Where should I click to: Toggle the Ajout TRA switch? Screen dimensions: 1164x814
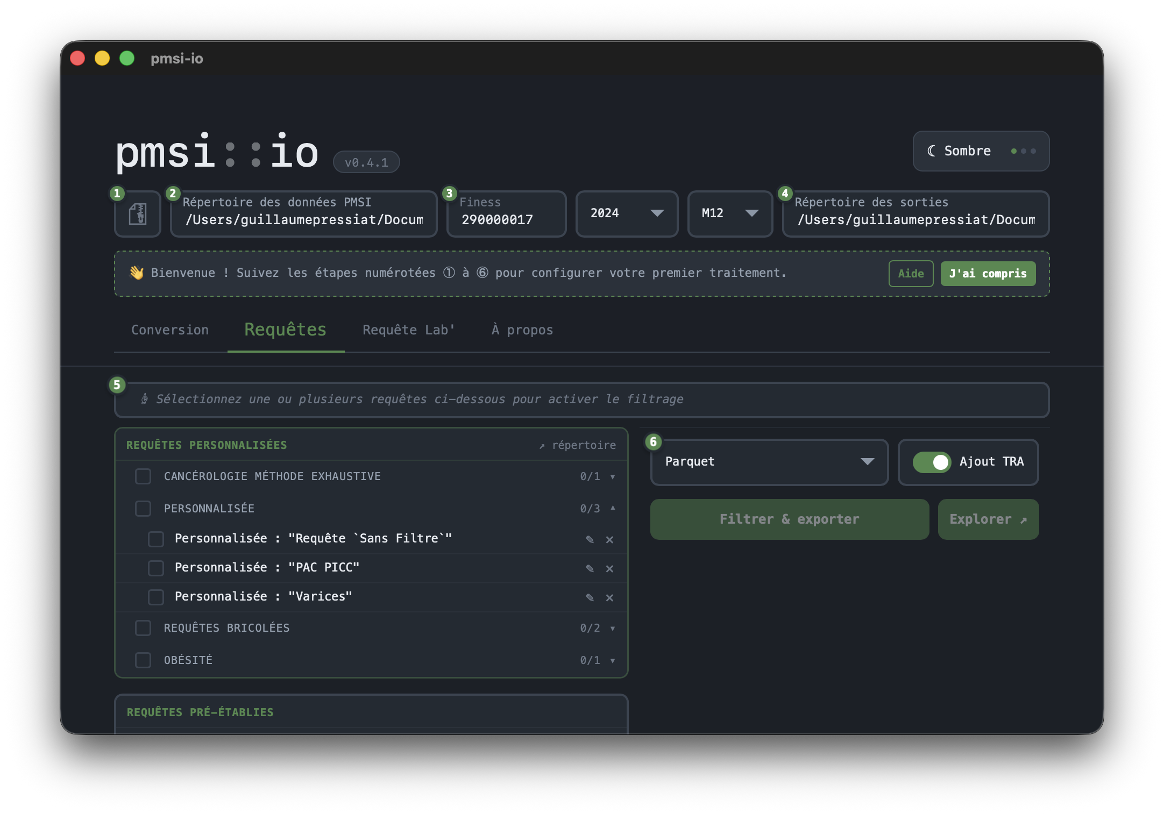(x=932, y=462)
